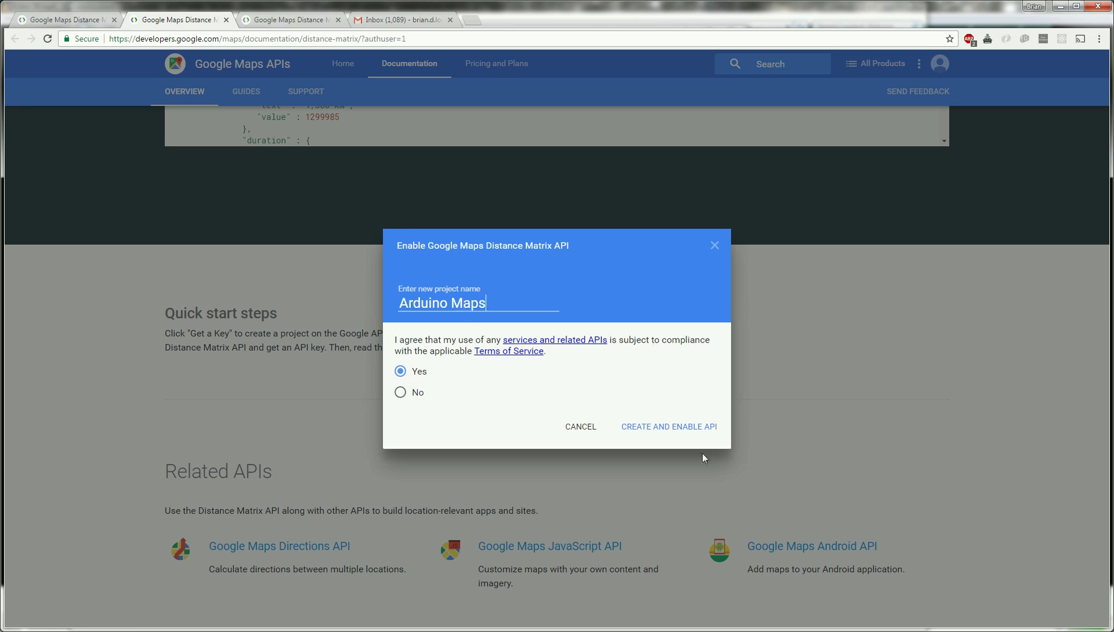The image size is (1114, 632).
Task: Click the Adblock Plus extension icon
Action: tap(969, 39)
